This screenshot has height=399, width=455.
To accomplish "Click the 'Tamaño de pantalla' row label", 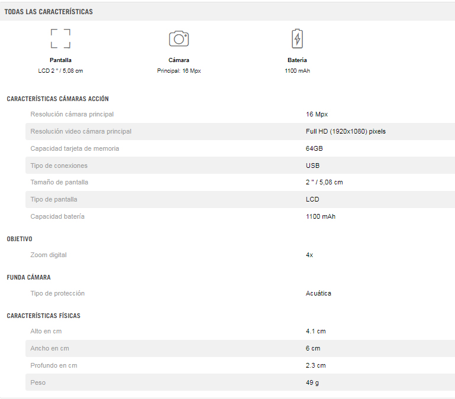I will point(59,183).
